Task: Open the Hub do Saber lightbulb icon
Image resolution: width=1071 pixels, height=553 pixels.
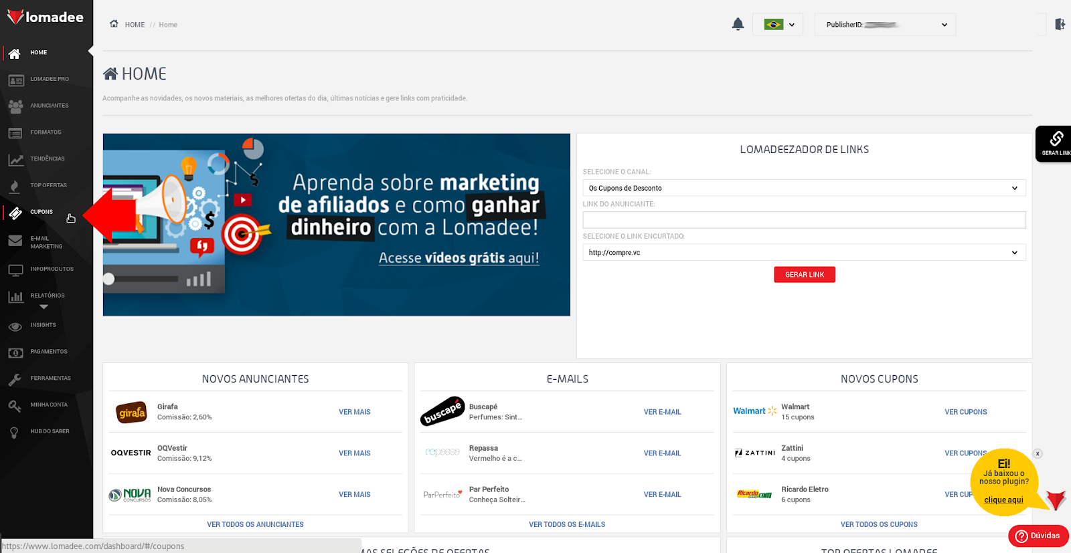Action: (x=14, y=433)
